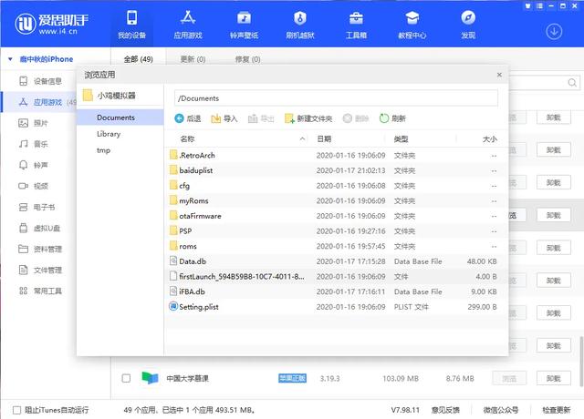
Task: Open the 应用游戏 top navigation icon
Action: [188, 25]
